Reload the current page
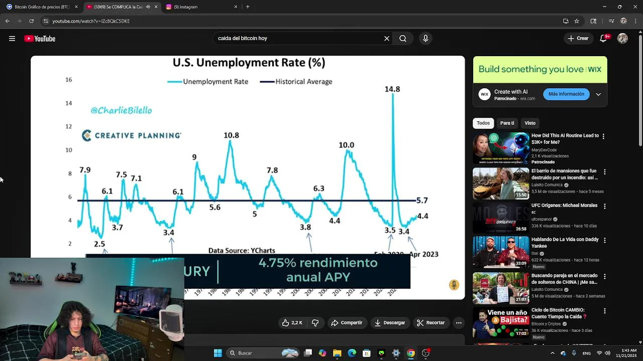 click(x=31, y=21)
